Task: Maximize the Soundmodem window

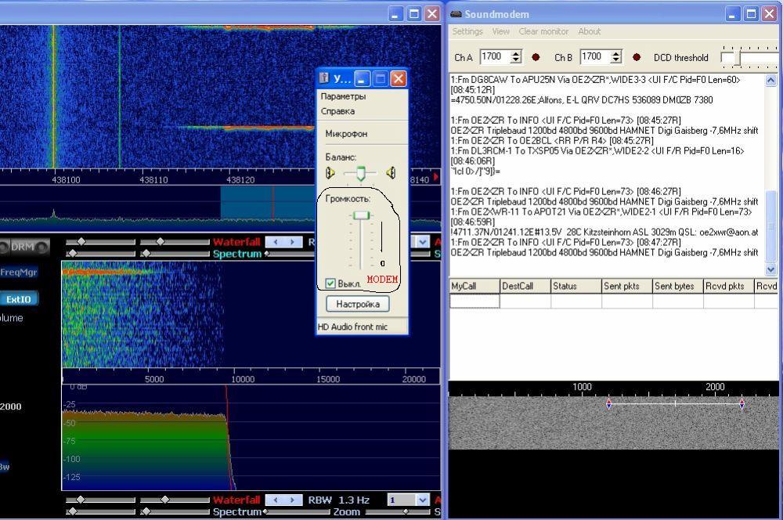Action: 751,14
